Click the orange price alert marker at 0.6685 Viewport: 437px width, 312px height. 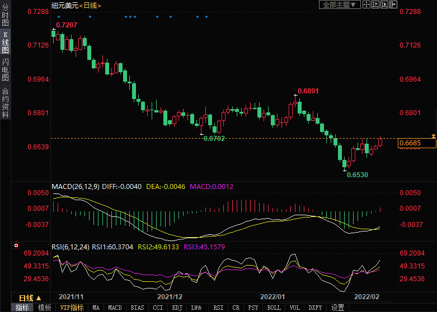click(x=434, y=136)
